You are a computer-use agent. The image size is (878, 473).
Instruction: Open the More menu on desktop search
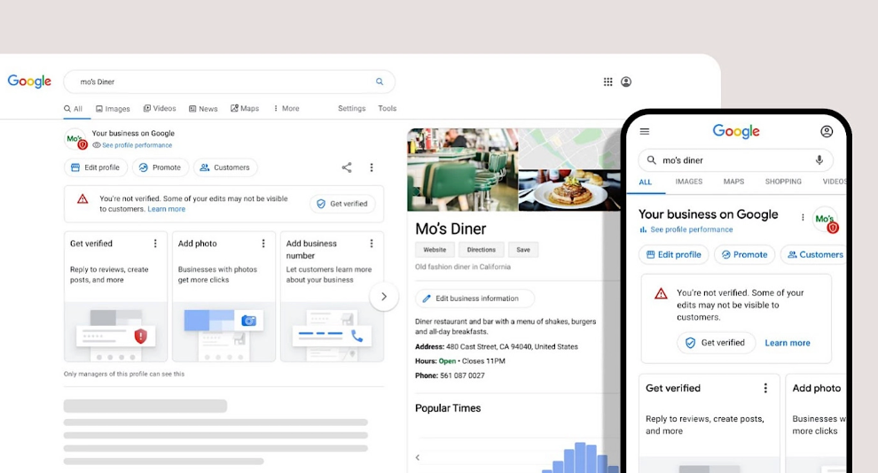point(286,108)
